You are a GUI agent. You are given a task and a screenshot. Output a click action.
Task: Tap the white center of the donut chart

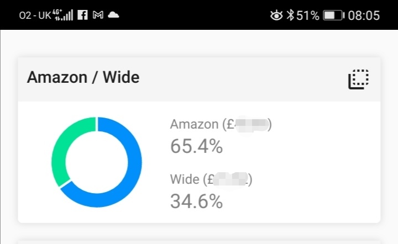[x=97, y=162]
